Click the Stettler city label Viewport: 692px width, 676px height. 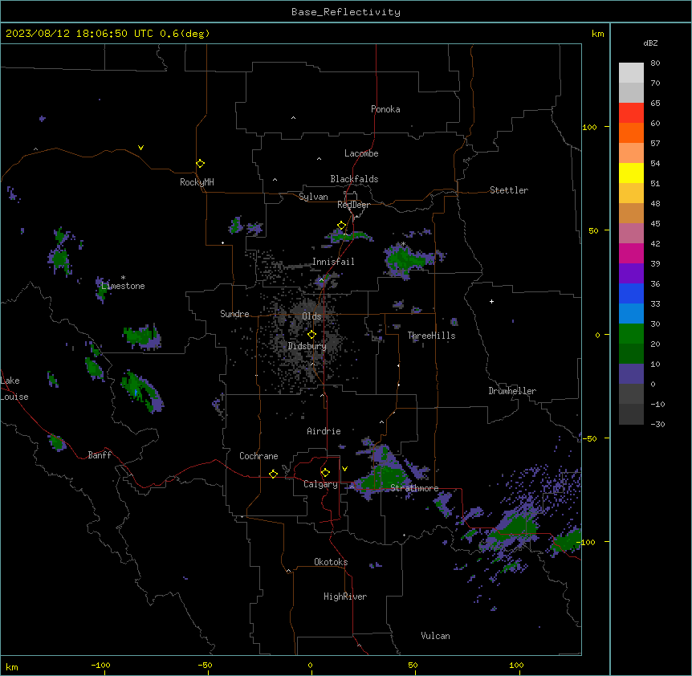click(x=509, y=190)
